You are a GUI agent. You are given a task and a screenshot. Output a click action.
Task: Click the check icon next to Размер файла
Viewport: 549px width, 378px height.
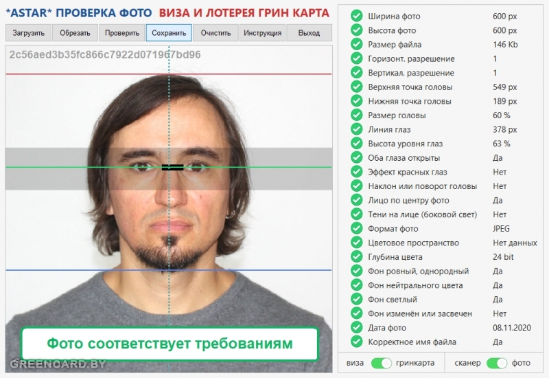[356, 44]
